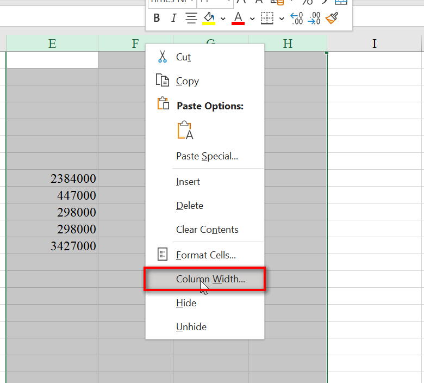Toggle italic formatting in mini toolbar
The width and height of the screenshot is (424, 383).
click(x=173, y=18)
